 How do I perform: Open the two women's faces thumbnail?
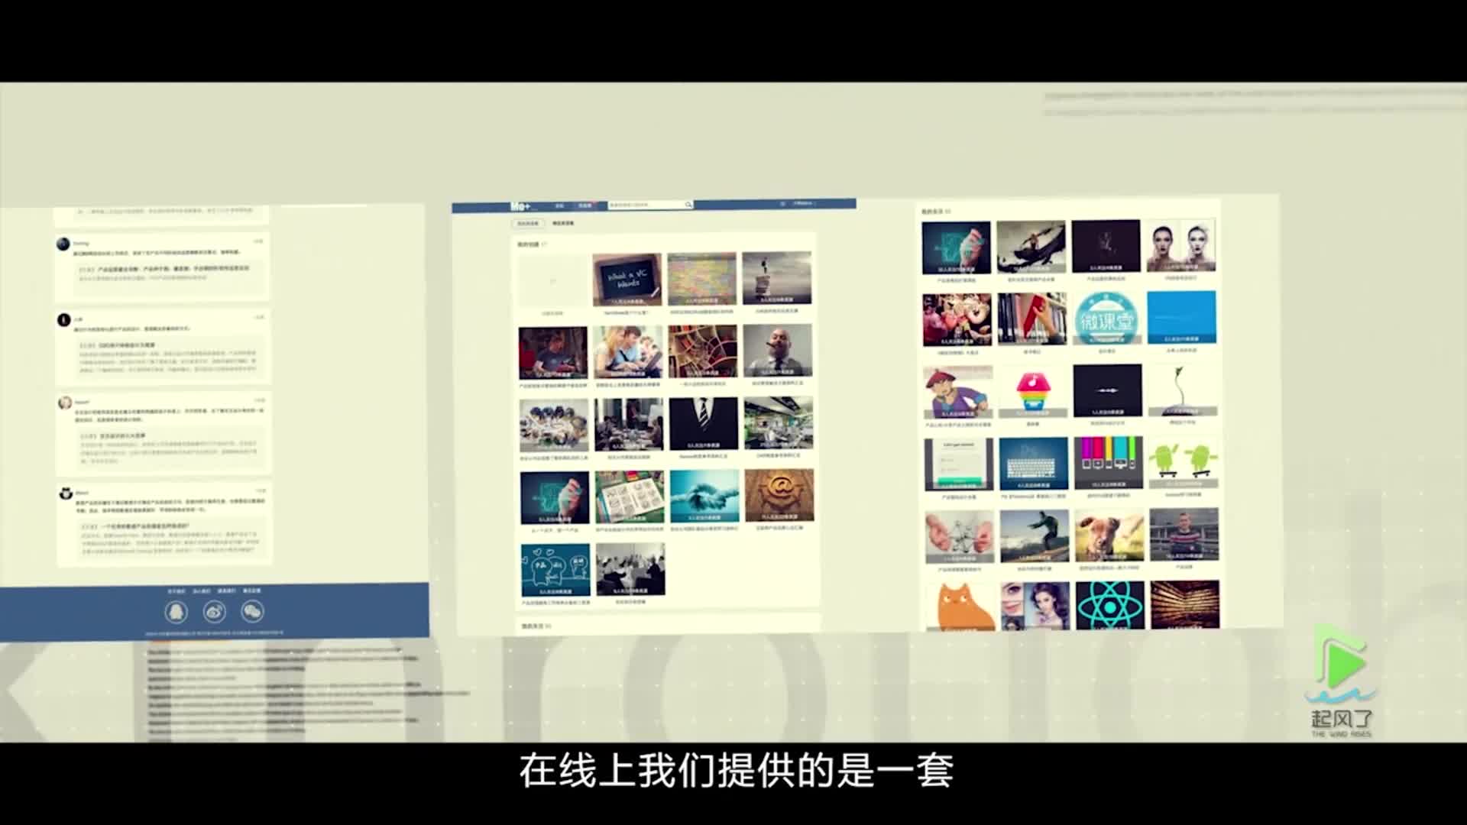pos(1180,245)
